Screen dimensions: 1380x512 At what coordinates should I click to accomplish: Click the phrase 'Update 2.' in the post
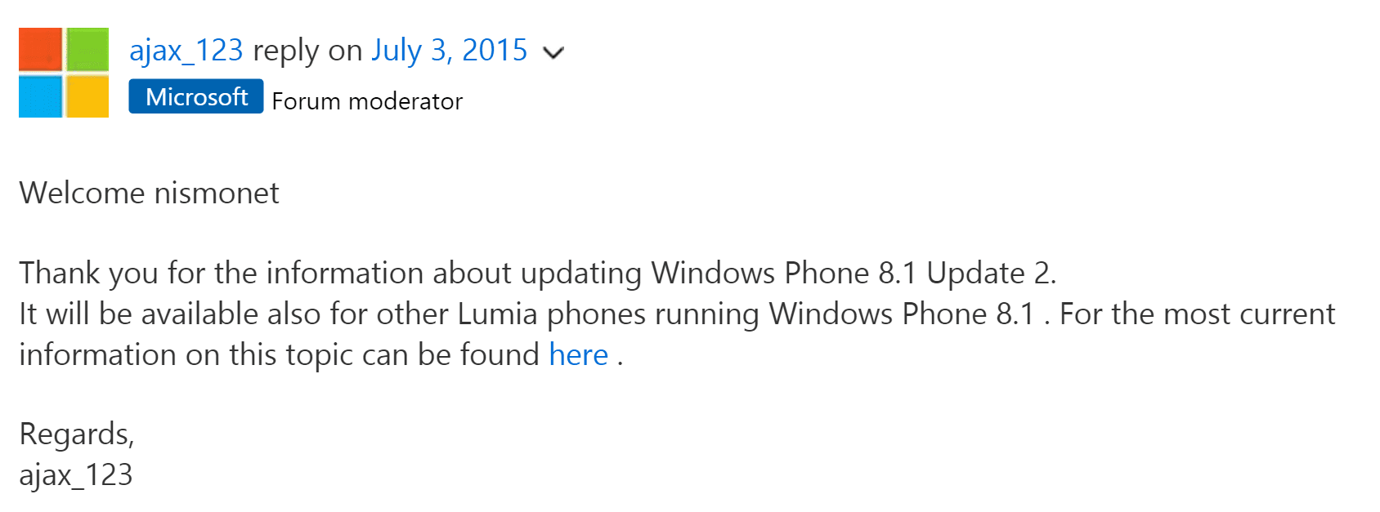click(992, 273)
